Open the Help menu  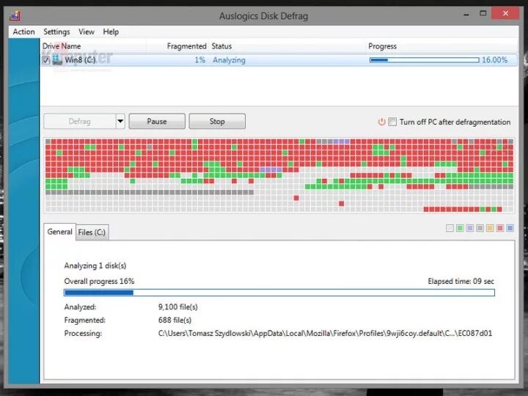coord(111,32)
